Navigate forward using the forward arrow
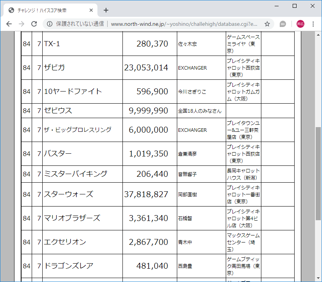322x282 pixels. (22, 24)
